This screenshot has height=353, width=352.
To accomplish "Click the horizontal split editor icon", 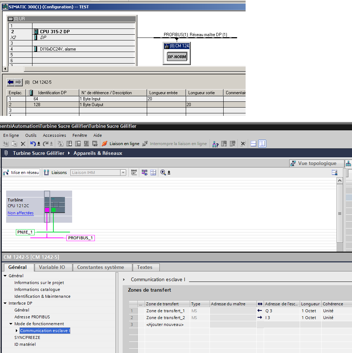I will 254,144.
